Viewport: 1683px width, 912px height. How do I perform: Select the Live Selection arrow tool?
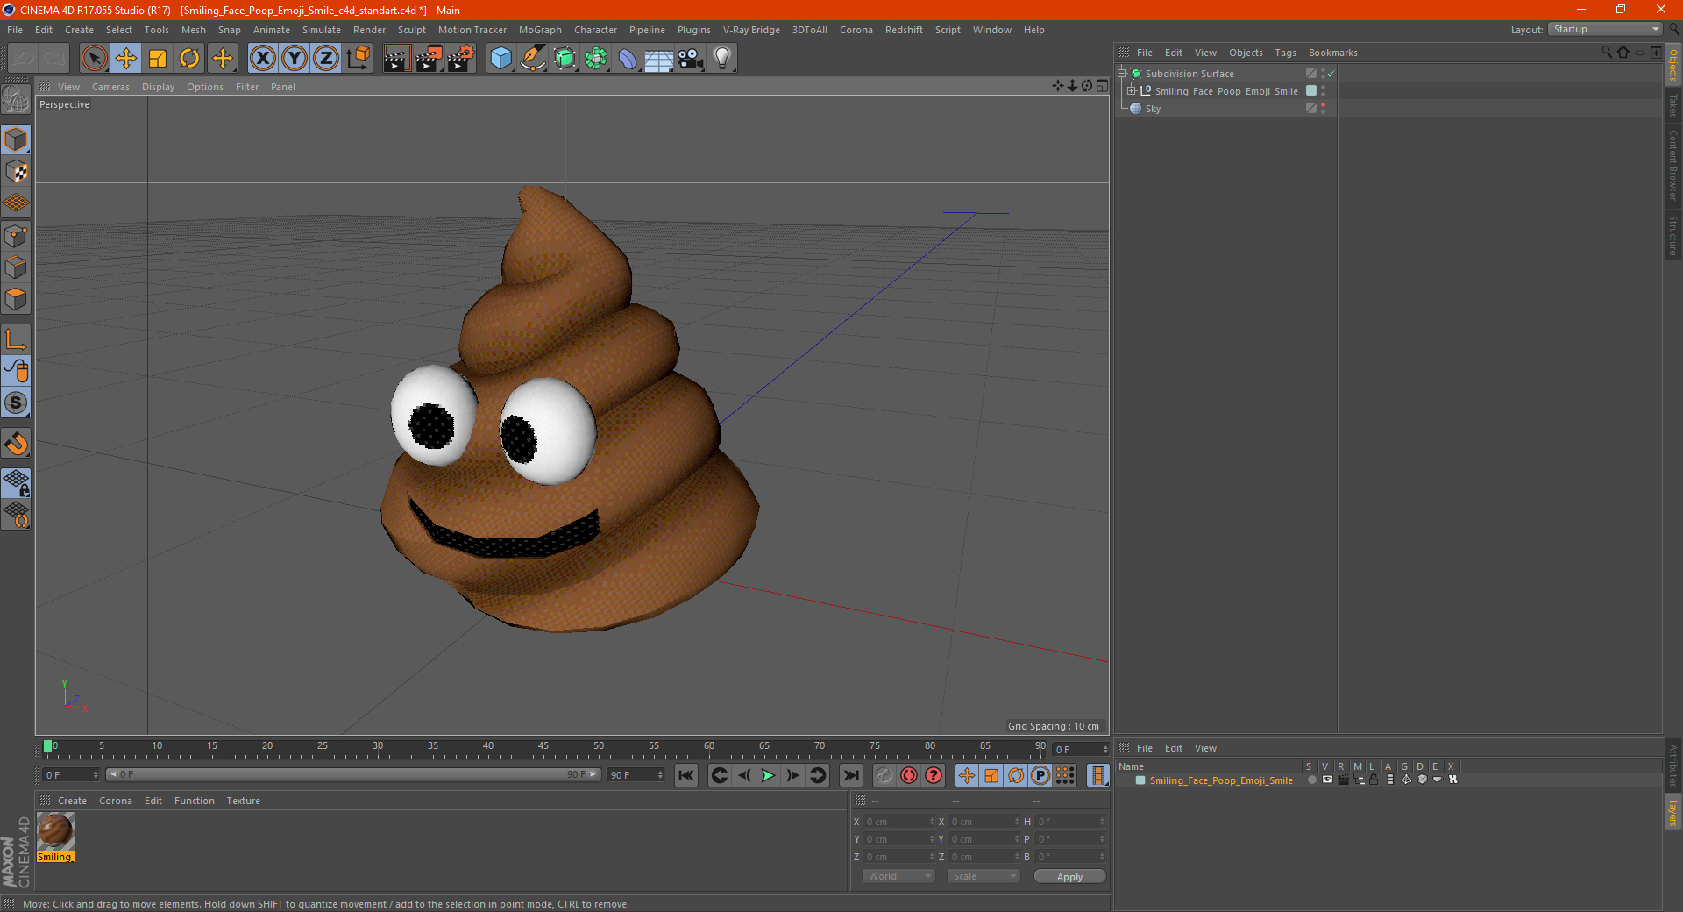(95, 59)
